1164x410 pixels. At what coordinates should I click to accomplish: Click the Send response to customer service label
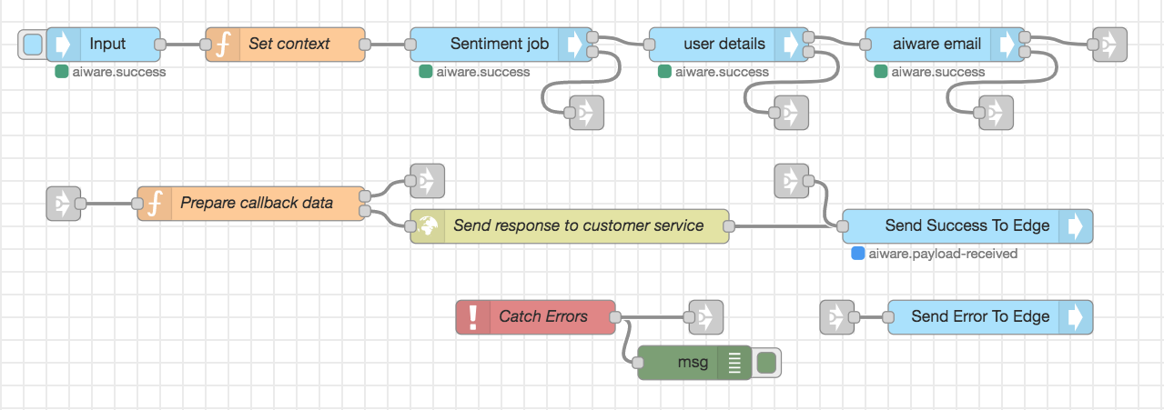578,225
